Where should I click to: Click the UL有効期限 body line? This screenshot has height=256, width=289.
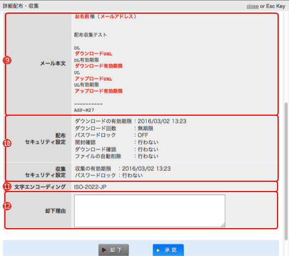point(87,85)
